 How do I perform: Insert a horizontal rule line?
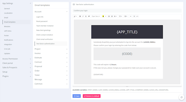[x=131, y=16]
